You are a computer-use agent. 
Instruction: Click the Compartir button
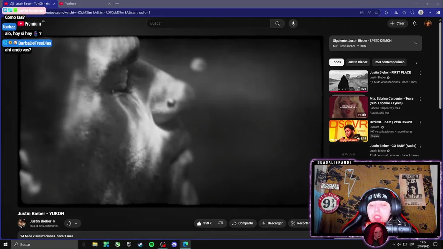click(243, 223)
